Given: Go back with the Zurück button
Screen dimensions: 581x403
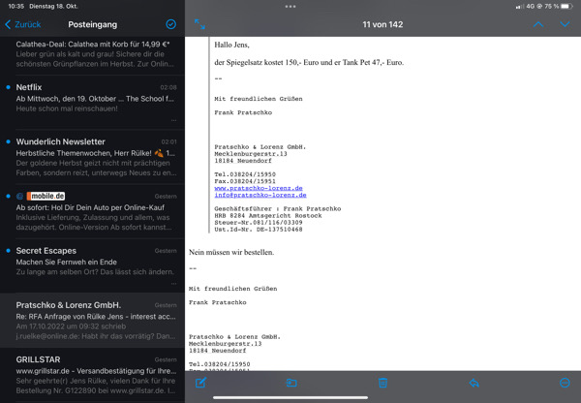Looking at the screenshot, I should (x=23, y=24).
